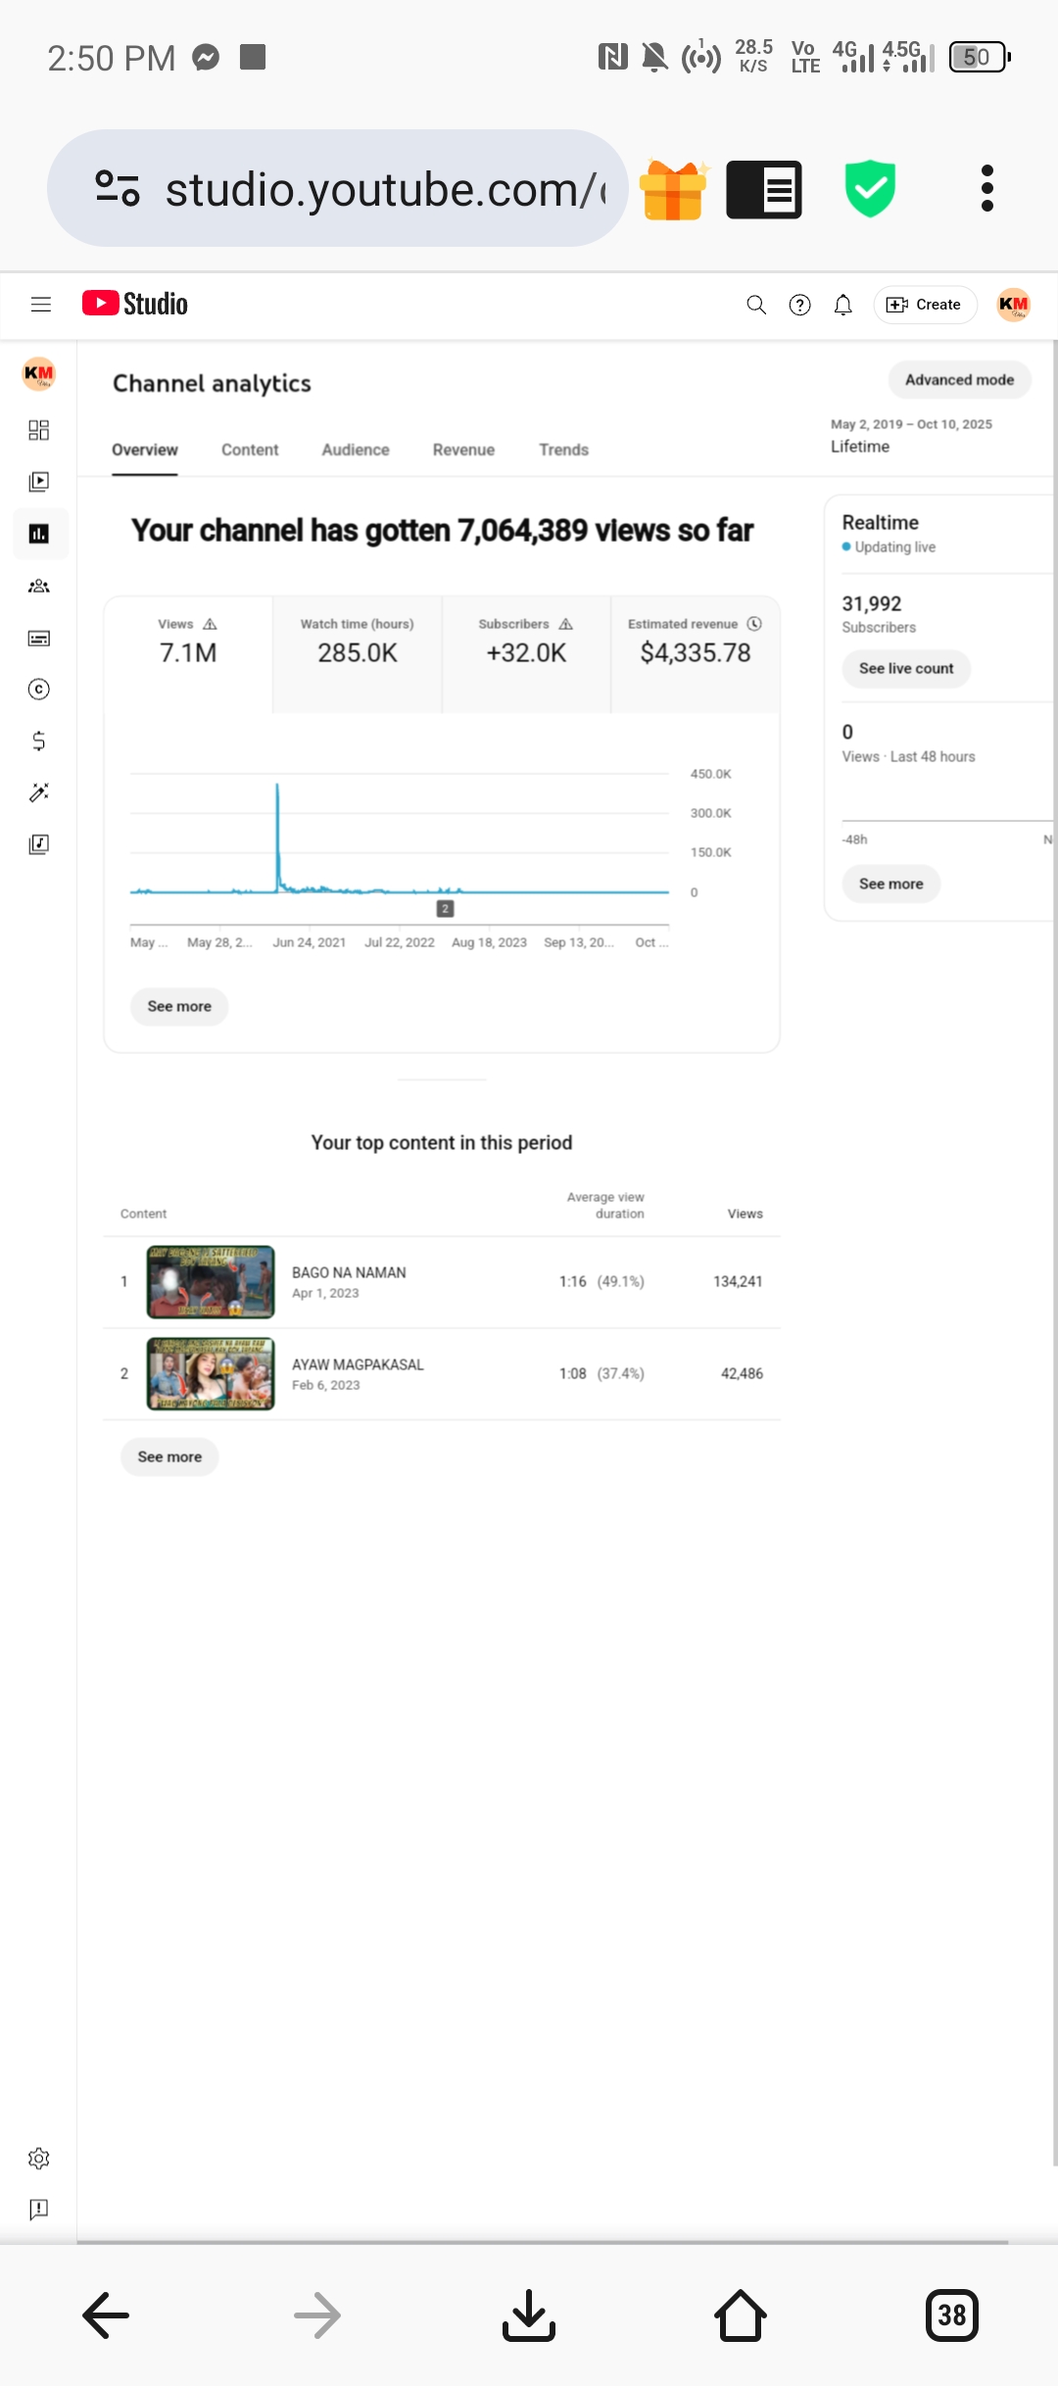Screen dimensions: 1058x2386
Task: Open the Copyright icon in sidebar
Action: click(39, 690)
